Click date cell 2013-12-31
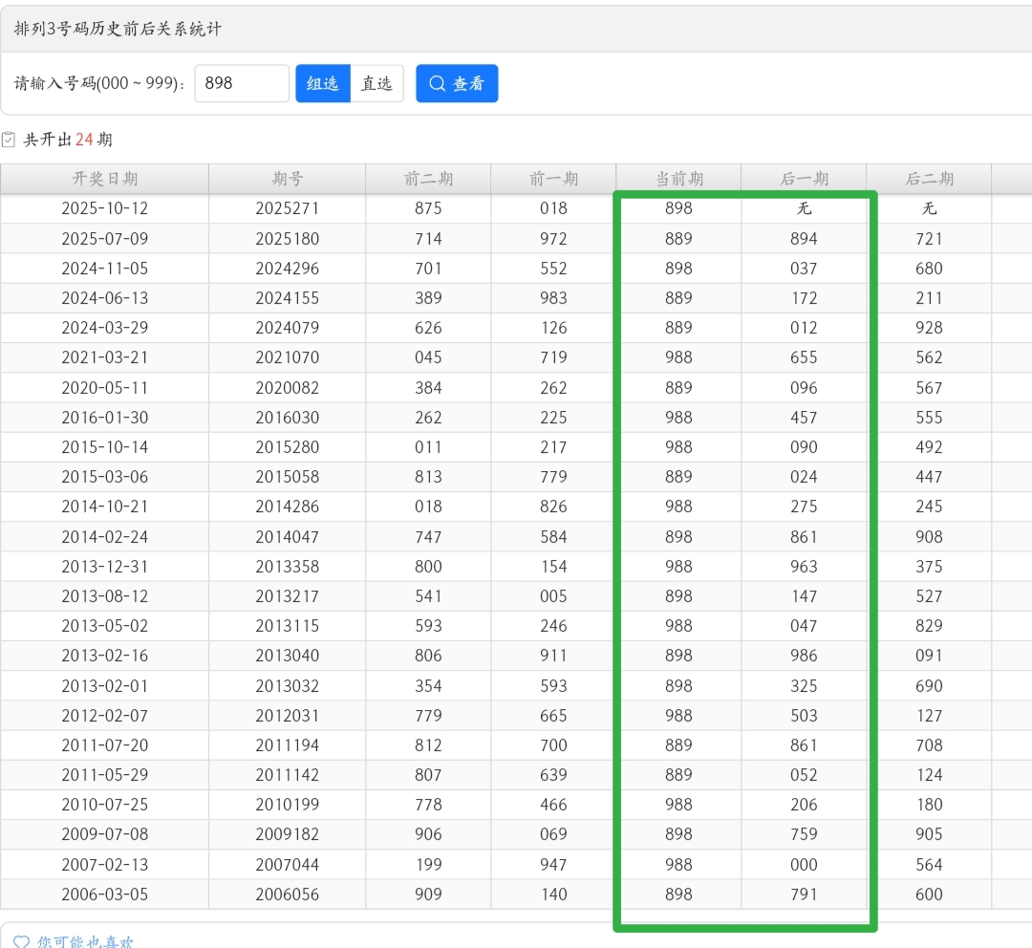 (105, 566)
